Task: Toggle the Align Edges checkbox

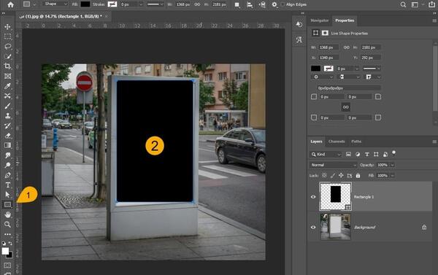Action: [283, 4]
